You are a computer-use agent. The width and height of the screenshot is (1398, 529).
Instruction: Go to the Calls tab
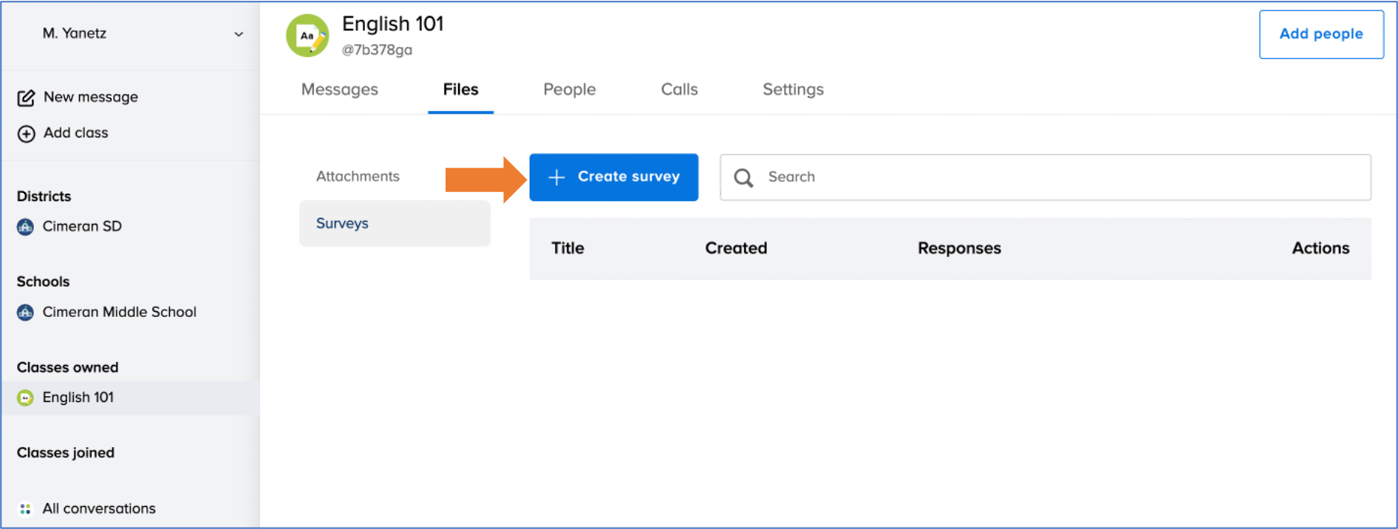pyautogui.click(x=679, y=89)
